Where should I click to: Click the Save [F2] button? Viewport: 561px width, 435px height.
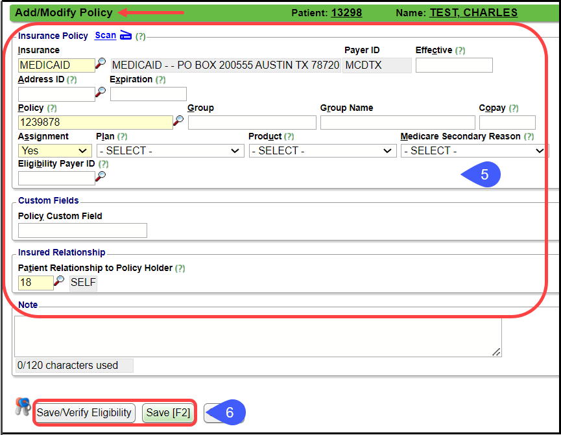pos(168,413)
